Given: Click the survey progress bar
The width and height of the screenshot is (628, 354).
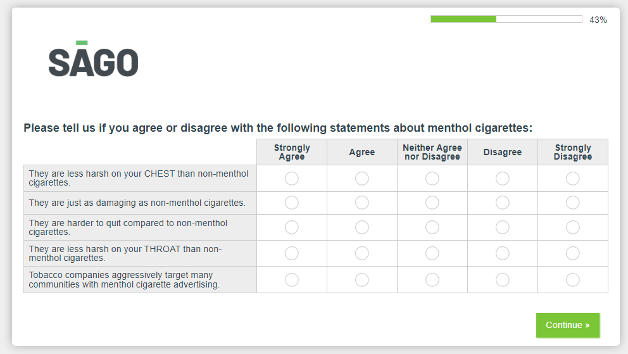Looking at the screenshot, I should [x=506, y=19].
